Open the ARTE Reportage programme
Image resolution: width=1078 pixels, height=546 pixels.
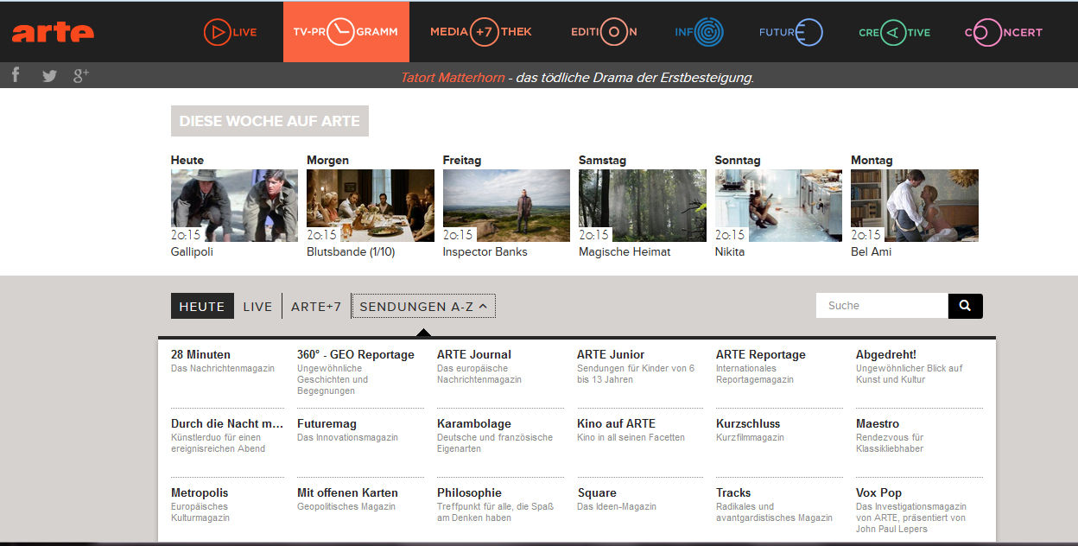(761, 354)
